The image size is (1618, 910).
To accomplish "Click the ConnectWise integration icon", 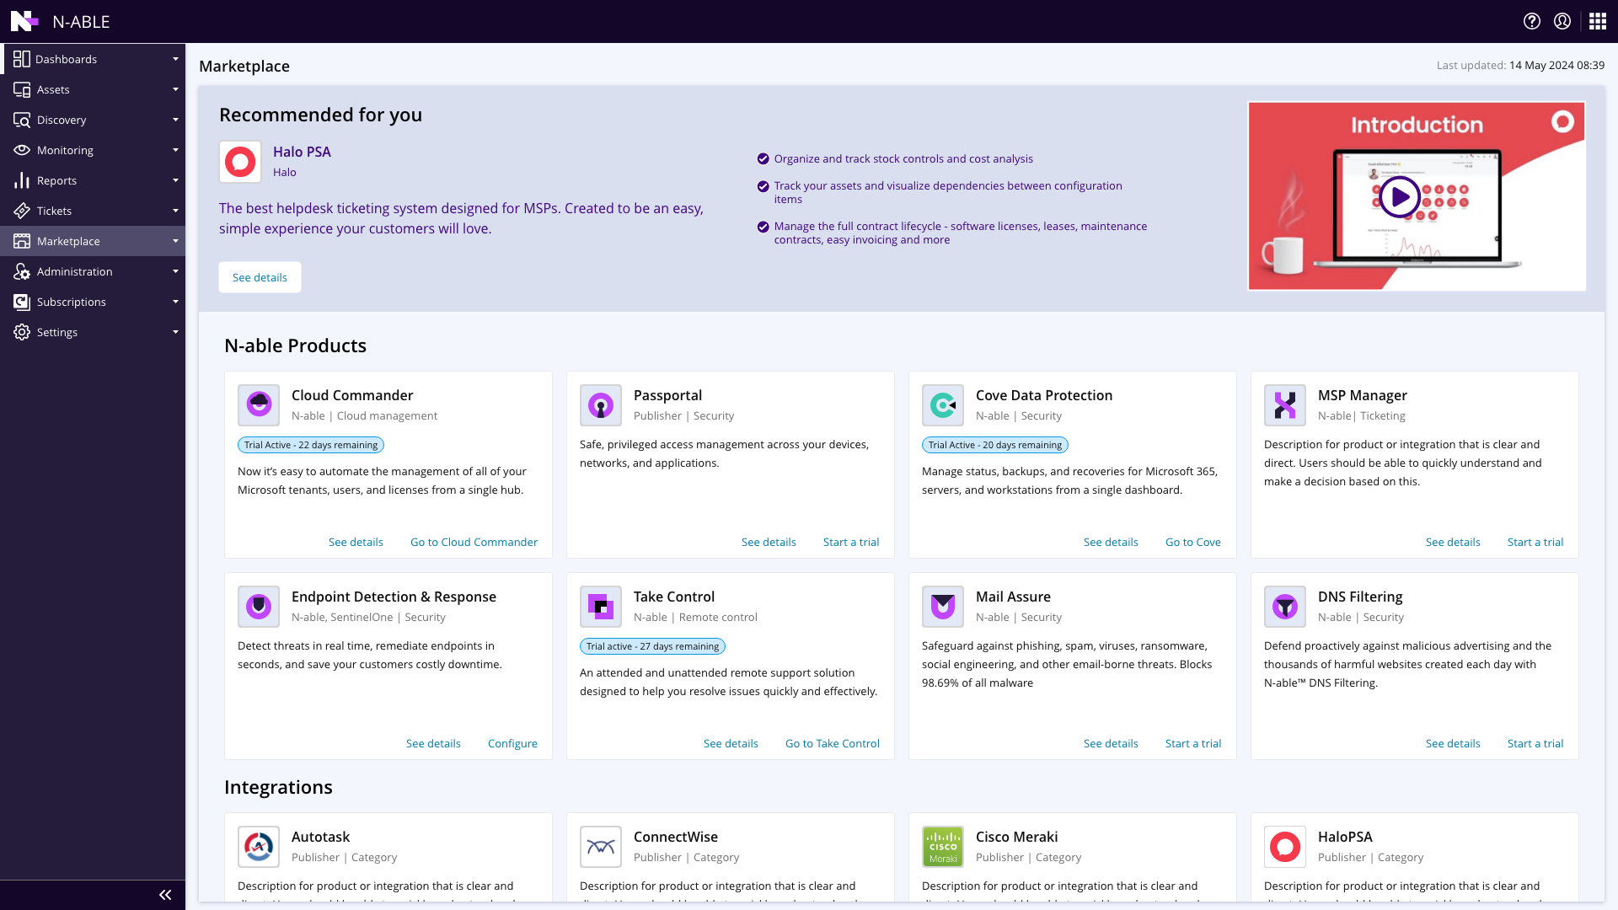I will click(x=601, y=847).
